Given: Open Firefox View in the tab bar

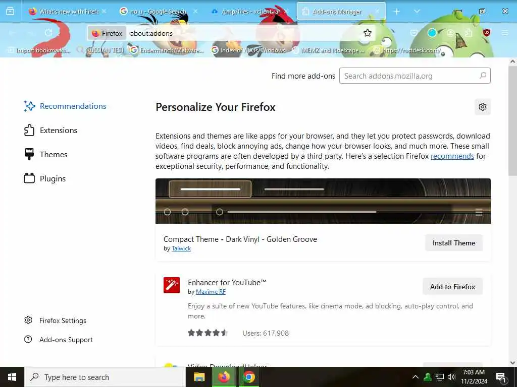Looking at the screenshot, I should point(10,11).
